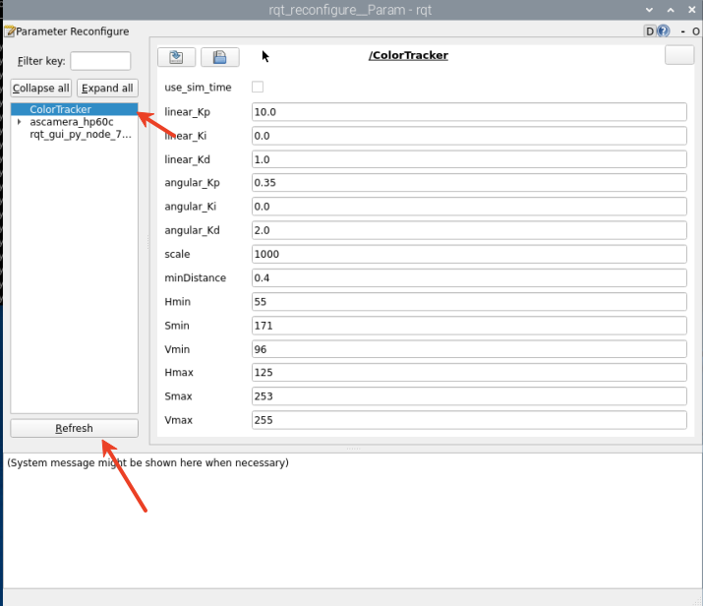Screen dimensions: 703x606
Task: Click the Parameter Reconfigure panel icon
Action: [9, 31]
